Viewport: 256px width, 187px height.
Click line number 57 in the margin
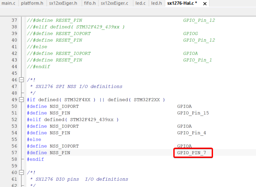[14, 153]
